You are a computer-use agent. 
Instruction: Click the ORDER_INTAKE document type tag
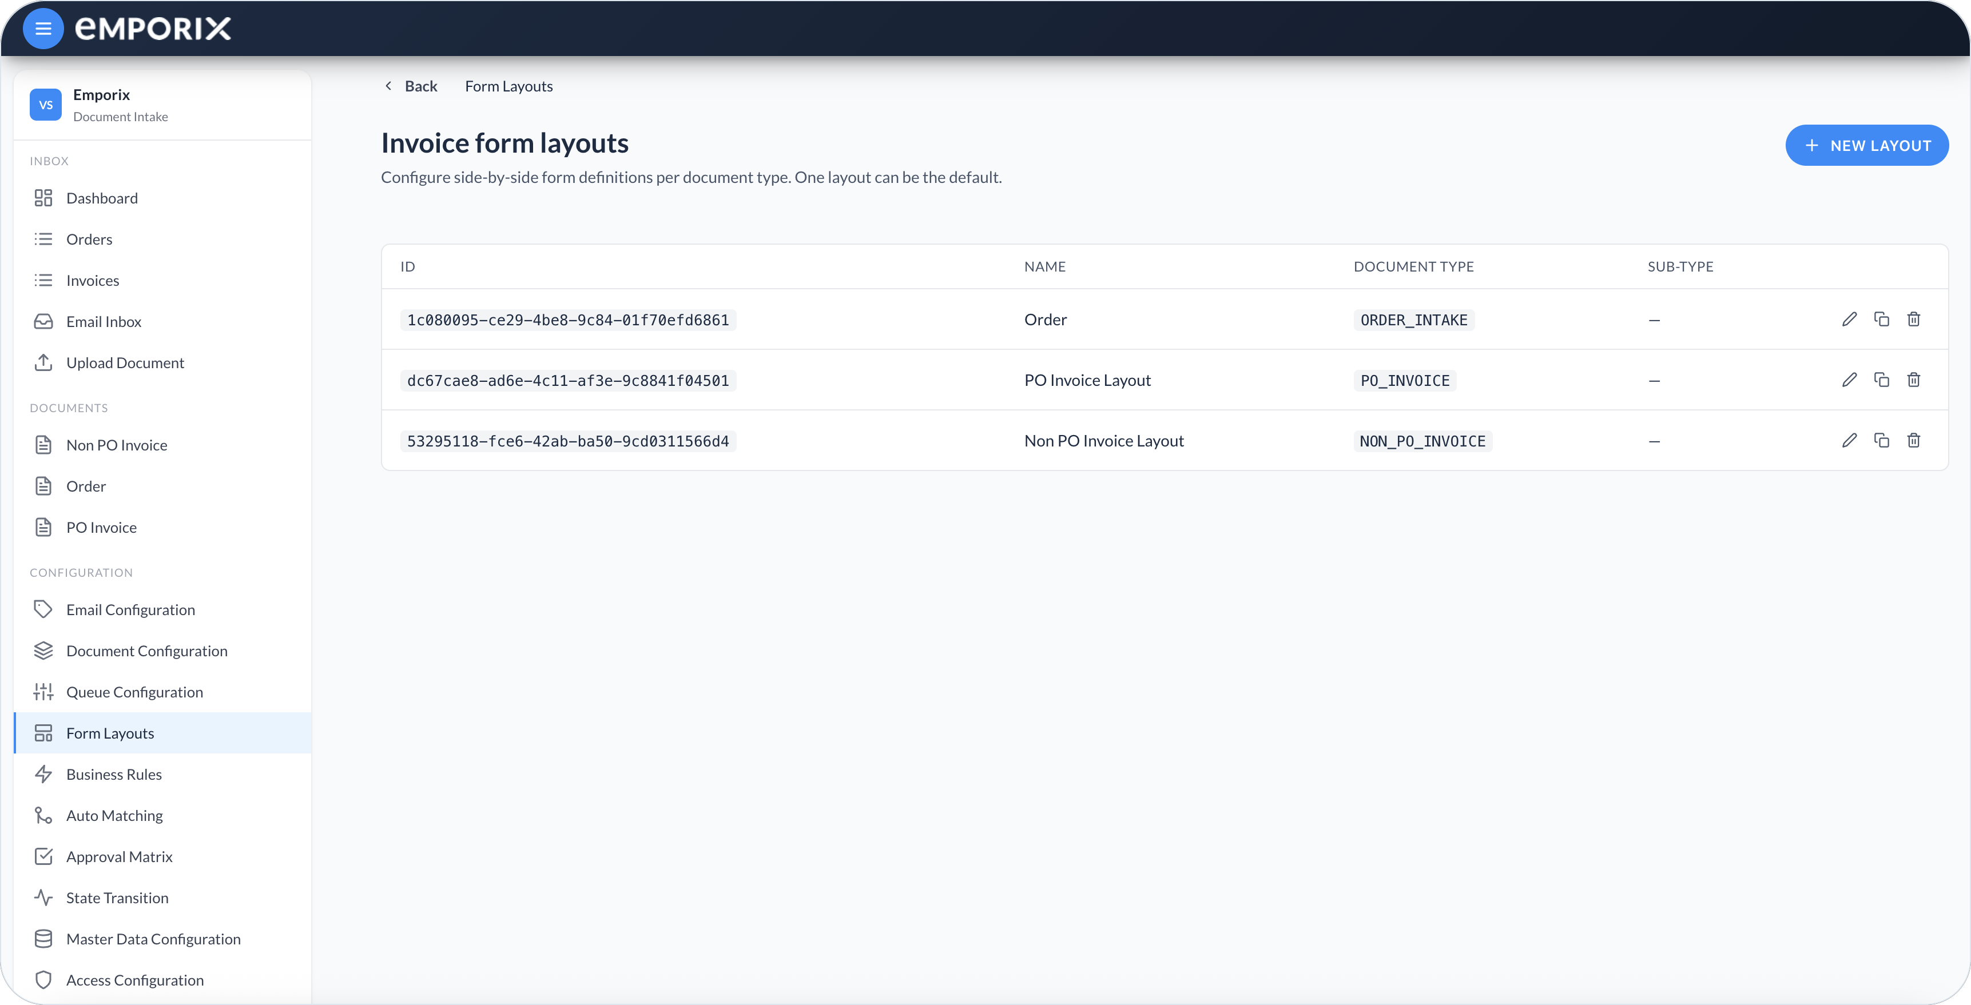point(1413,320)
